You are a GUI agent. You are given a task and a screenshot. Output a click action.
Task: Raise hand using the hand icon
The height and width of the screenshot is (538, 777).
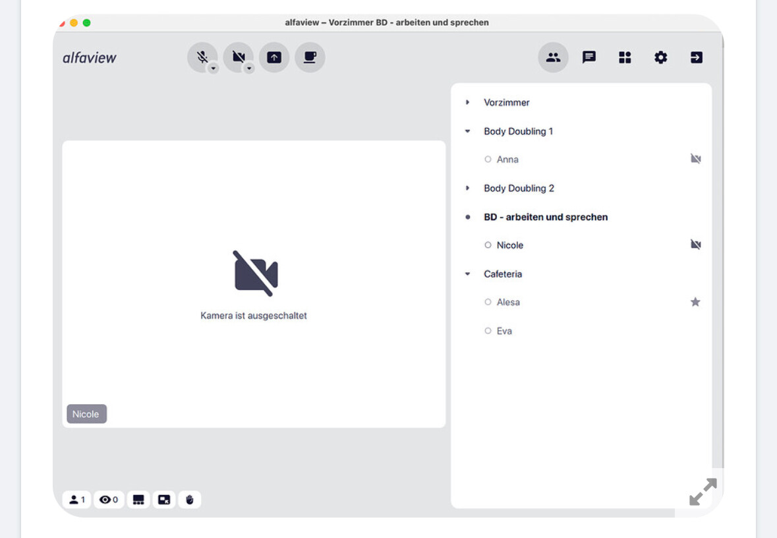(x=190, y=500)
